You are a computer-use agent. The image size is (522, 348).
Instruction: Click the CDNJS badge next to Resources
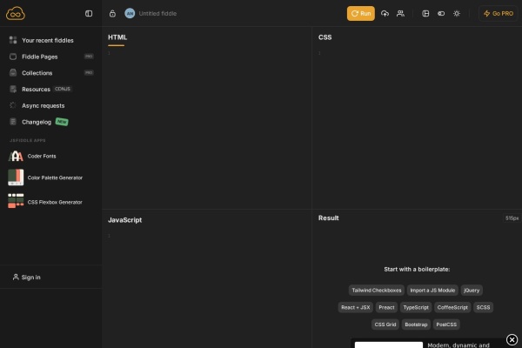point(63,89)
